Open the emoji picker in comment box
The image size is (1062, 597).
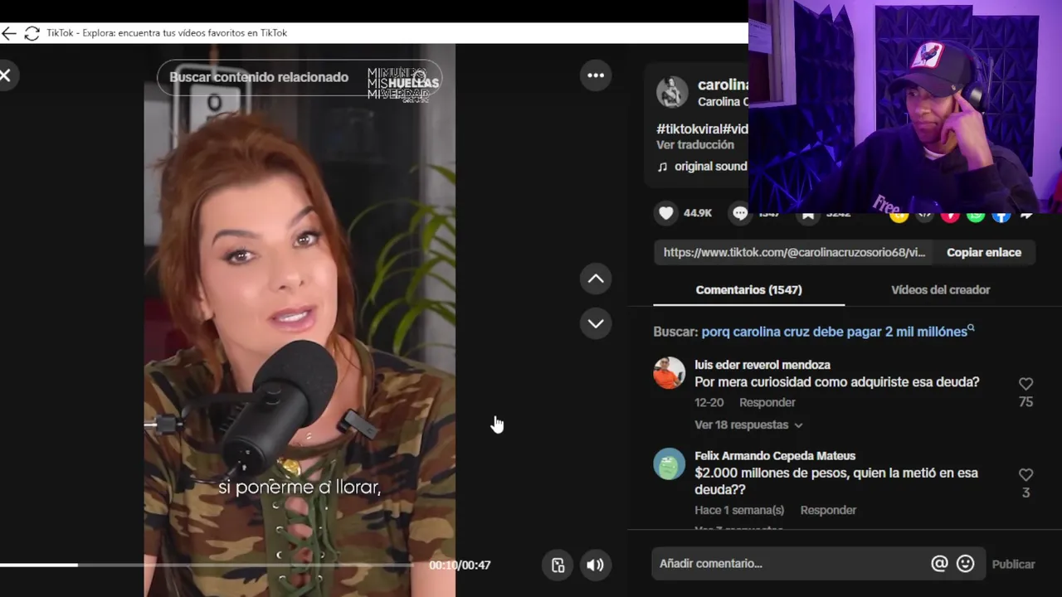(x=965, y=564)
